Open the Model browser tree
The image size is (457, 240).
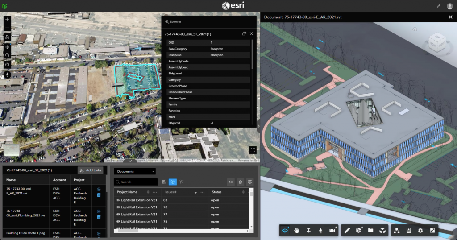tap(397, 230)
